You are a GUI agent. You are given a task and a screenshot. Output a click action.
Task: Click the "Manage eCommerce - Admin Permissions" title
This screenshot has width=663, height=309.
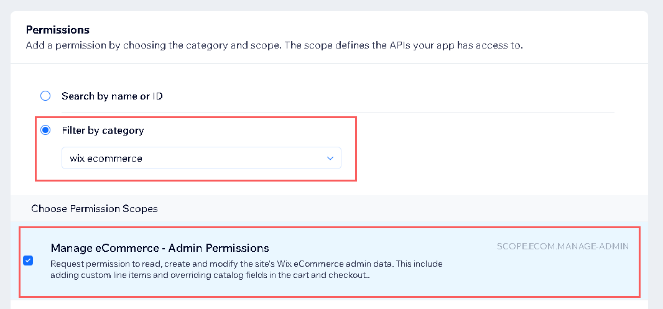click(160, 248)
